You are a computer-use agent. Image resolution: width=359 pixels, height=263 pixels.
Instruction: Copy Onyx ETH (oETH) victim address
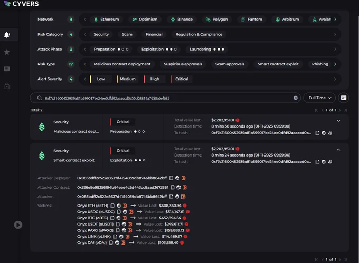[x=112, y=206]
